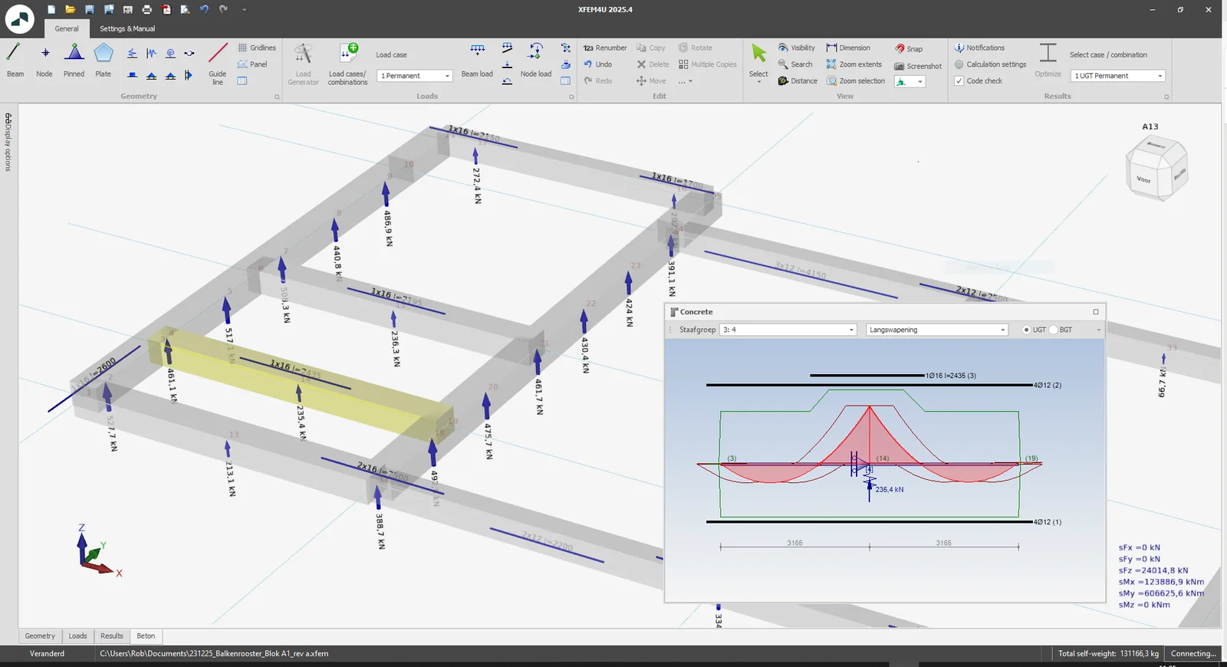Activate the Distance measuring tool
Screen dimensions: 1227x667
(798, 80)
